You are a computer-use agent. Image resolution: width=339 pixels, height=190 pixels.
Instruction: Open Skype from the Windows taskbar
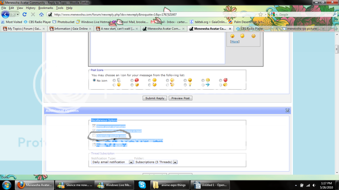click(142, 185)
